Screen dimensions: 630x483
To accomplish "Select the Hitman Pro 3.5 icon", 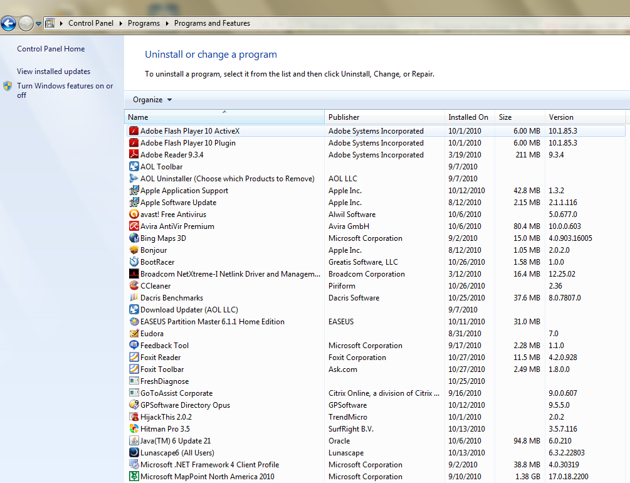I will 134,428.
